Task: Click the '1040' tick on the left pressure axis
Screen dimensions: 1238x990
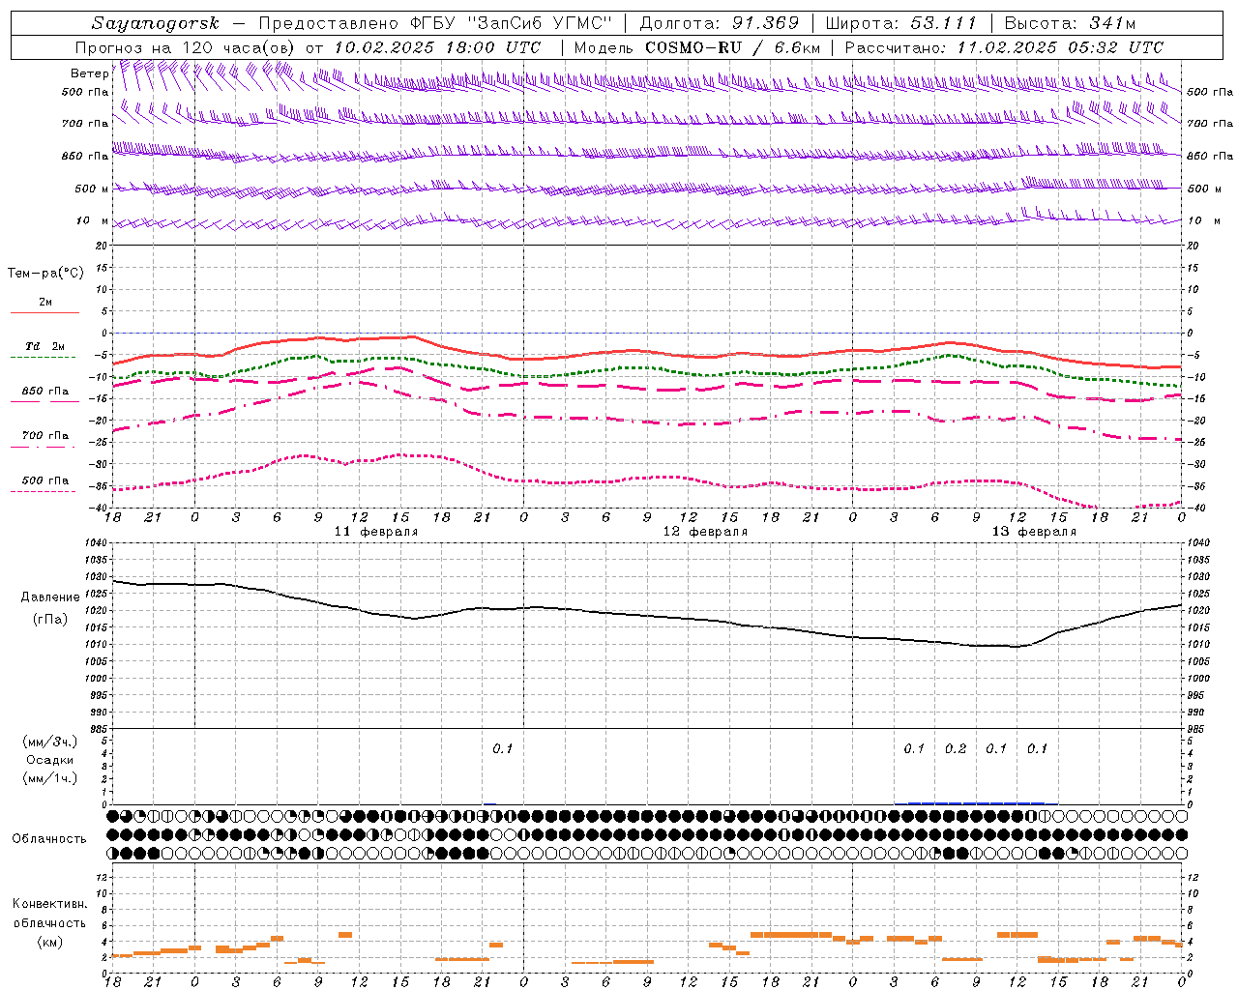Action: (97, 543)
